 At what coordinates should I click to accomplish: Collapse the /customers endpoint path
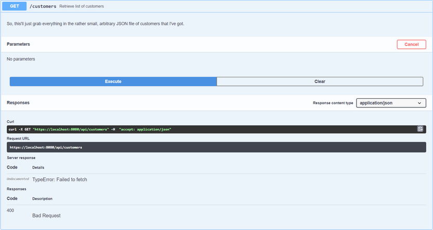click(x=44, y=6)
